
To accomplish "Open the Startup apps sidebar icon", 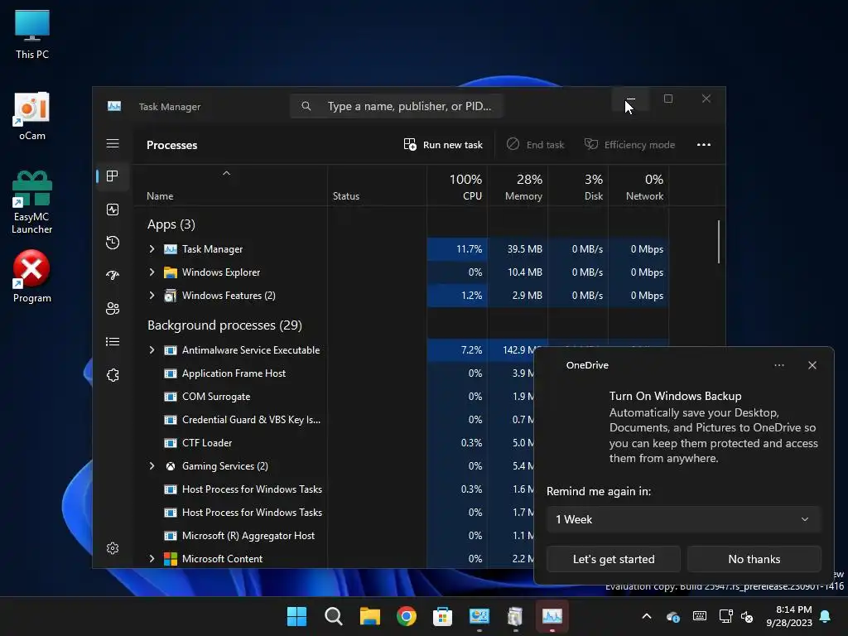I will pos(113,275).
